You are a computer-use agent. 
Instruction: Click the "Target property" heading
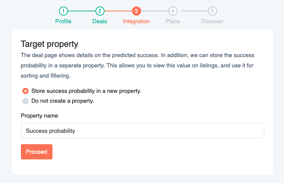(49, 44)
